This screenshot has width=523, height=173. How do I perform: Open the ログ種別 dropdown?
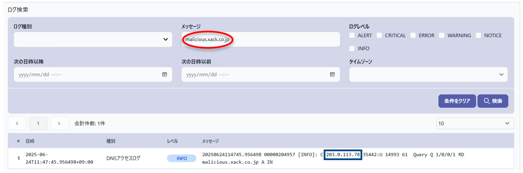click(93, 39)
